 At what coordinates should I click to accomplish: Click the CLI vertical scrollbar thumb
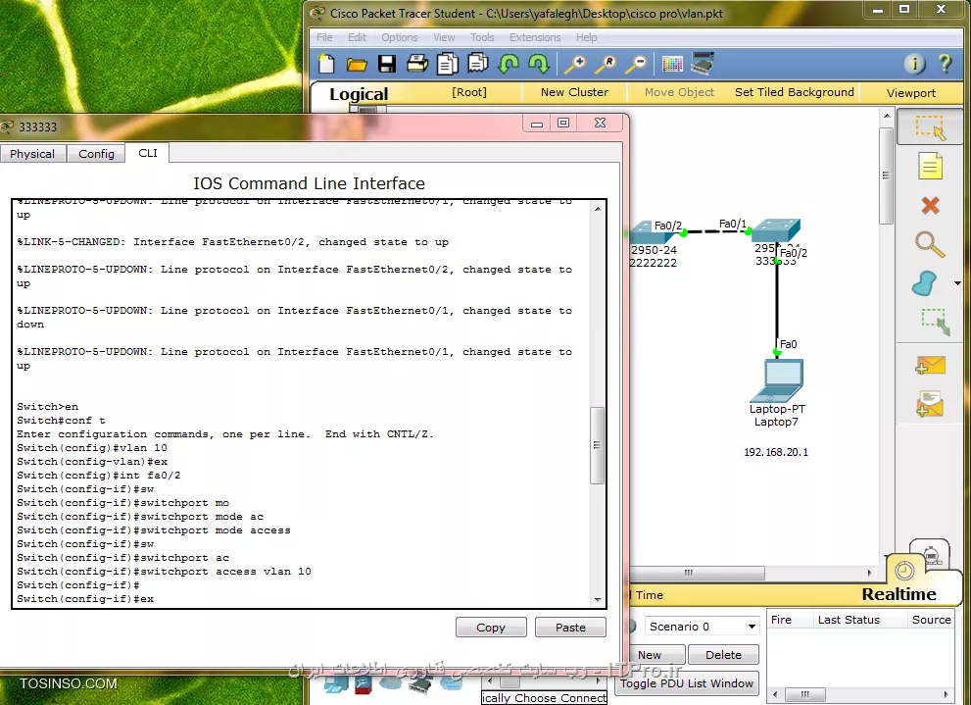(597, 445)
